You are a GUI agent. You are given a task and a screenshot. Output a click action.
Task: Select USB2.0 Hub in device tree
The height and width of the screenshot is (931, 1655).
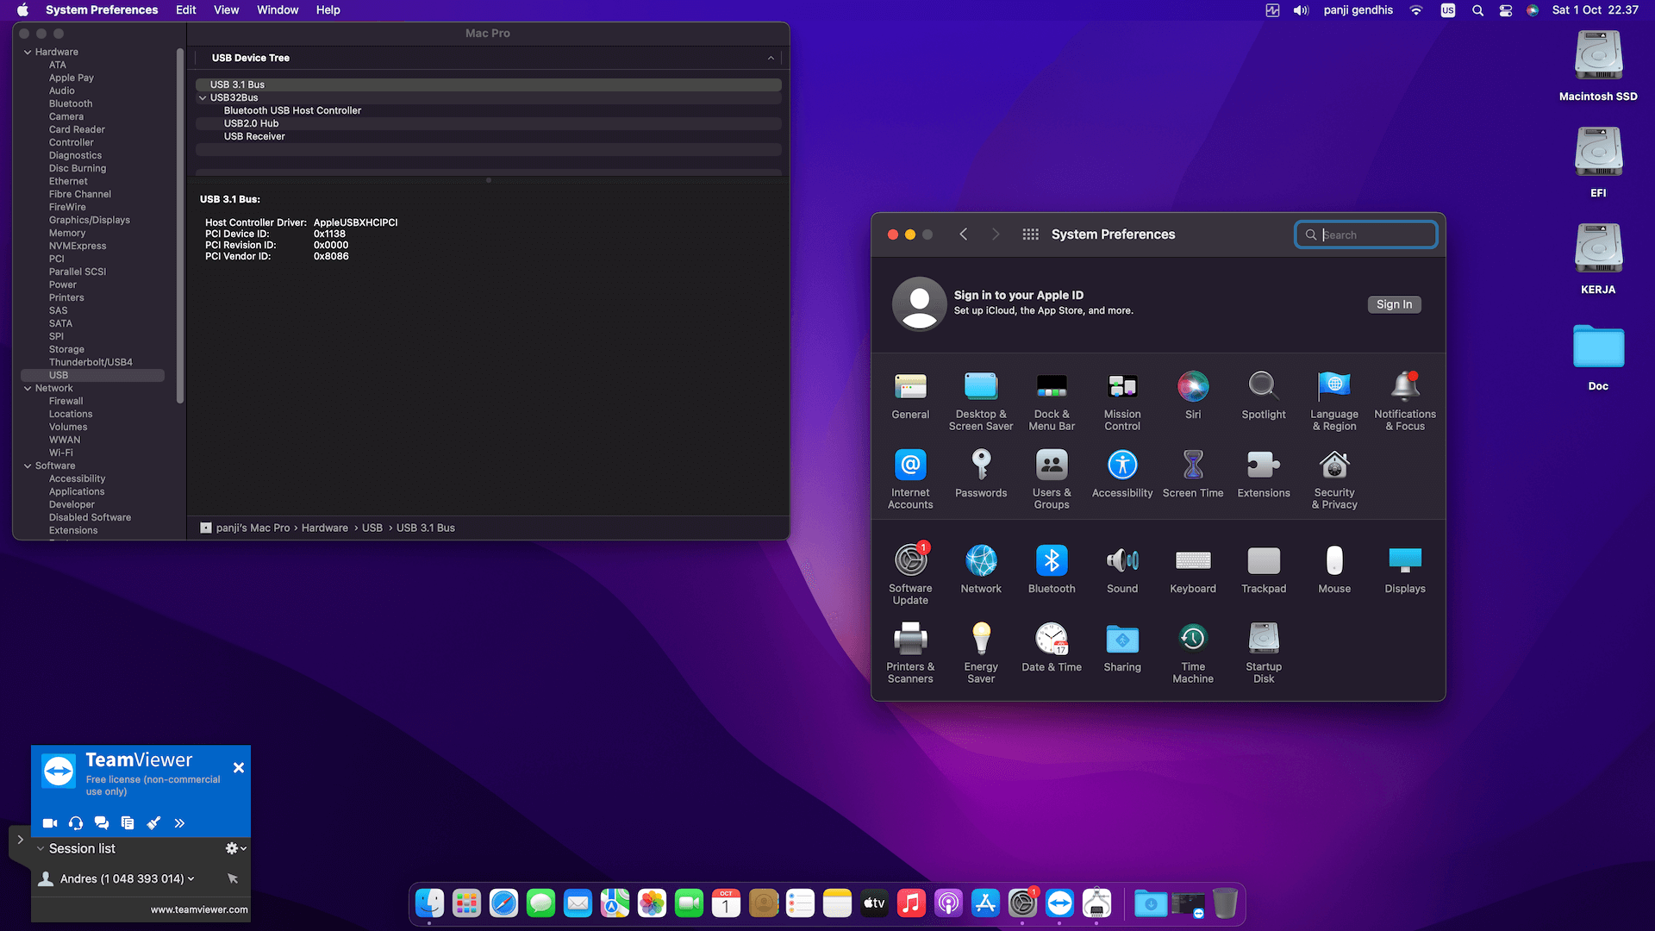(x=489, y=123)
